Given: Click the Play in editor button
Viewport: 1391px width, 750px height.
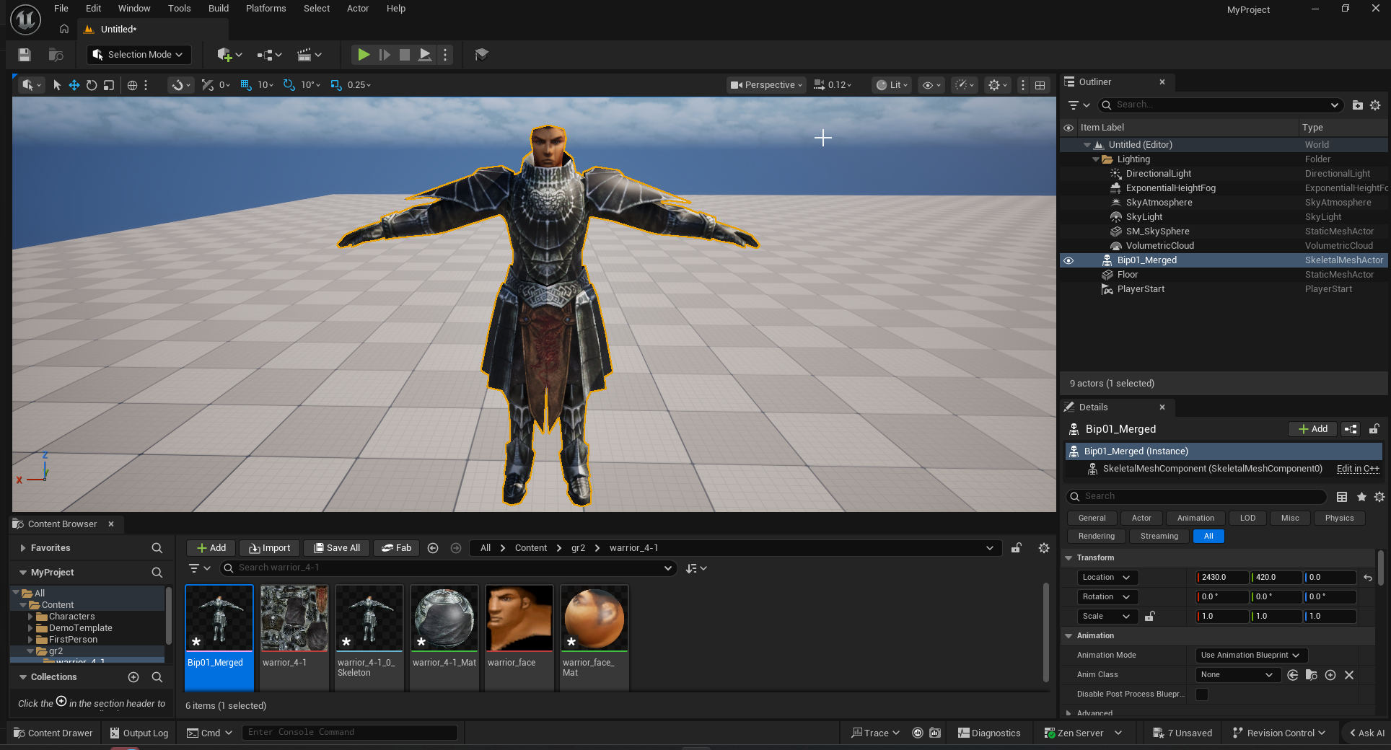Looking at the screenshot, I should [364, 55].
